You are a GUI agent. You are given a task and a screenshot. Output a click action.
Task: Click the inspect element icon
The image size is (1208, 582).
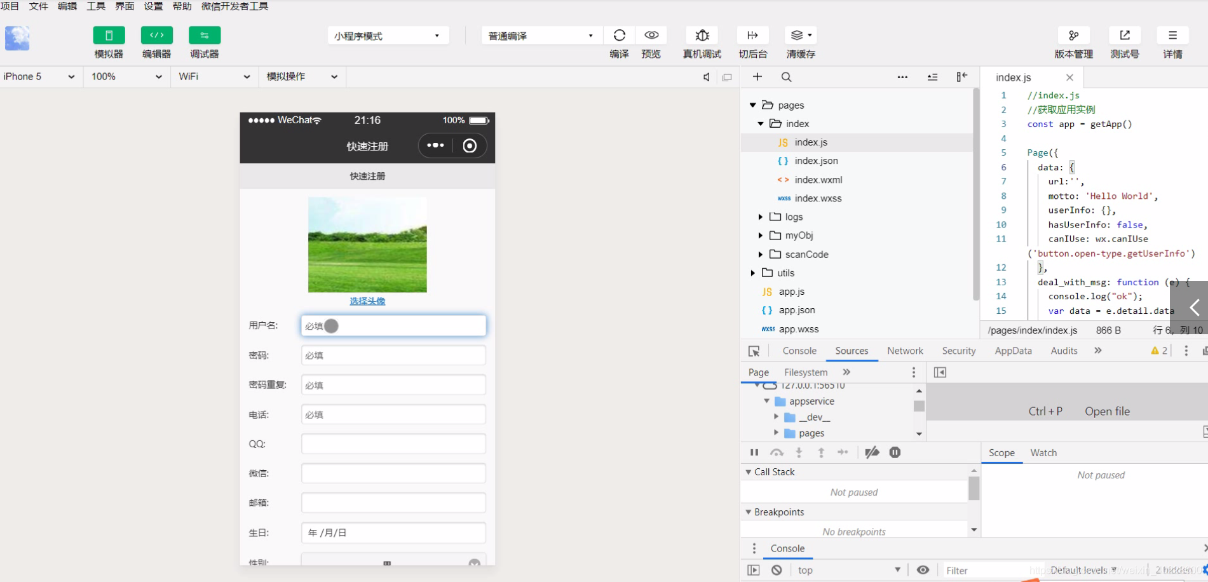pos(754,351)
